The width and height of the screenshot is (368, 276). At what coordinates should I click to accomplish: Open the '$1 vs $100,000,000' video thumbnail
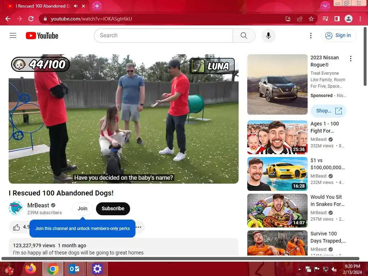(x=277, y=174)
